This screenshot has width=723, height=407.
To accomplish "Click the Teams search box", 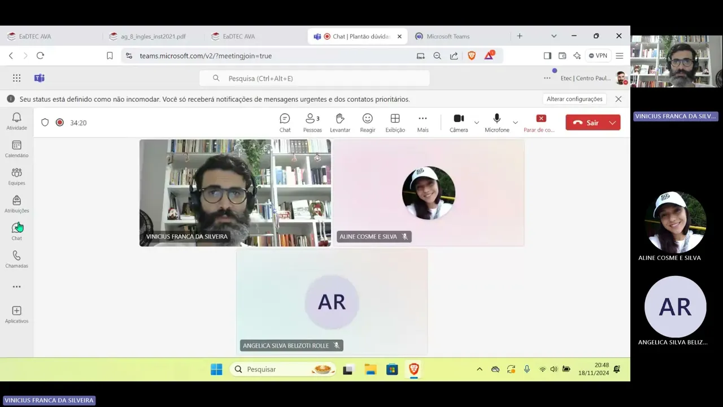I will [x=315, y=78].
